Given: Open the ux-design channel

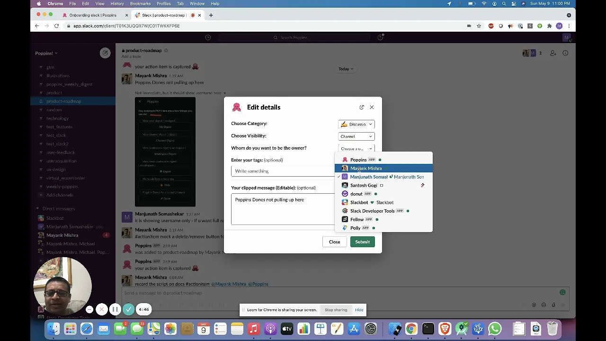Looking at the screenshot, I should [x=56, y=170].
